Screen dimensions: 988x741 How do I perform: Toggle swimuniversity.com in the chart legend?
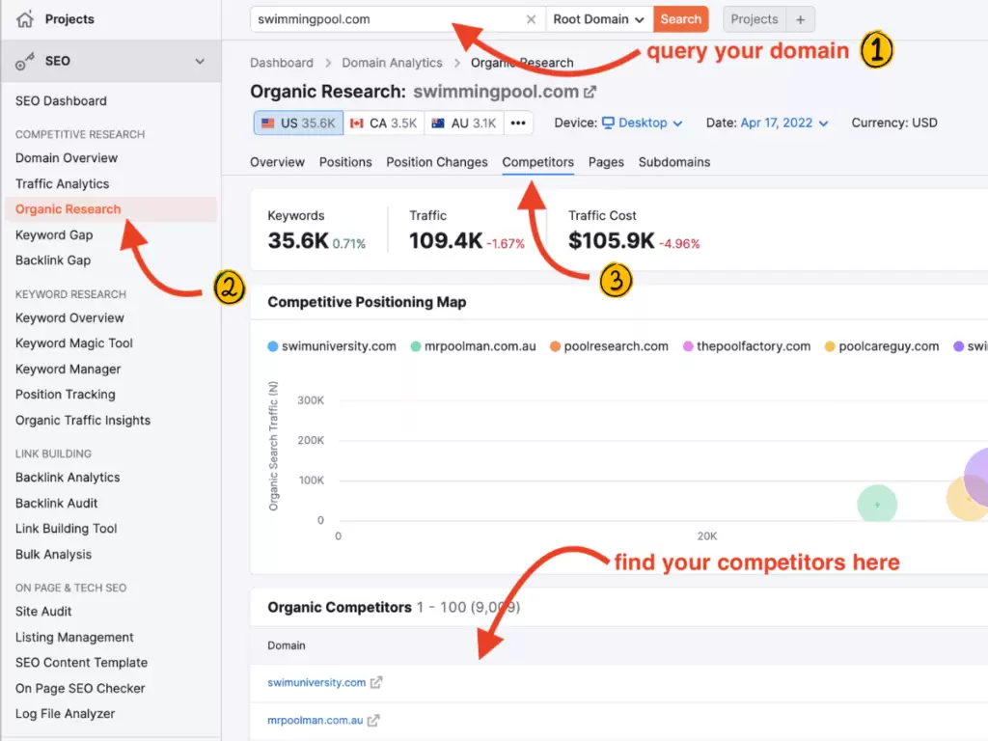(x=331, y=344)
